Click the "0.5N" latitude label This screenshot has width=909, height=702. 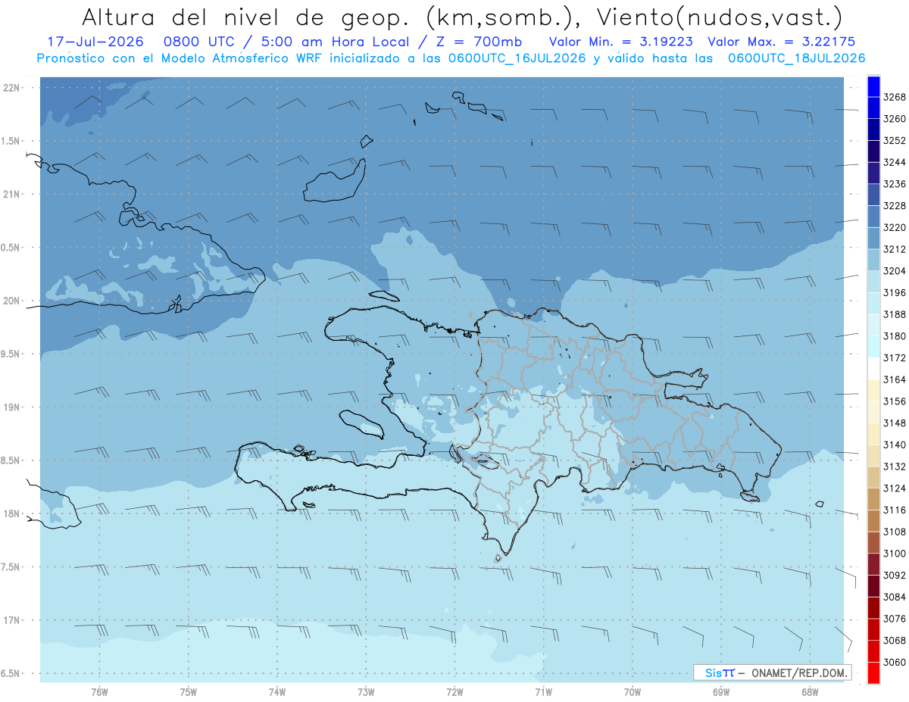[x=11, y=248]
